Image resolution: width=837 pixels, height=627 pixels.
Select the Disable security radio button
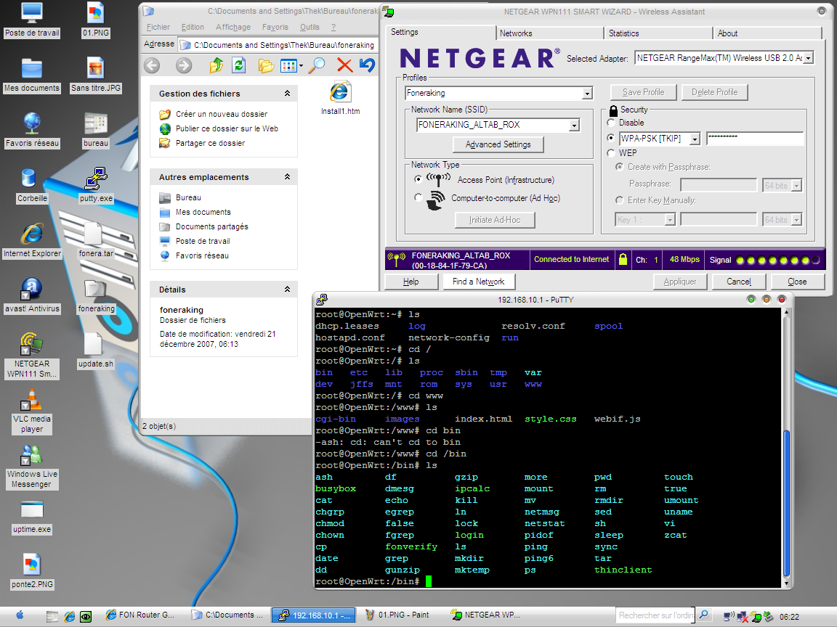(610, 123)
